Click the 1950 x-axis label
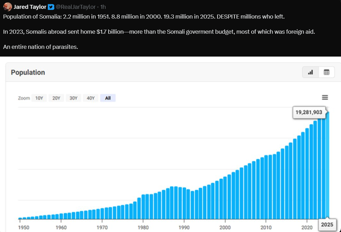341x232 pixels. 24,227
